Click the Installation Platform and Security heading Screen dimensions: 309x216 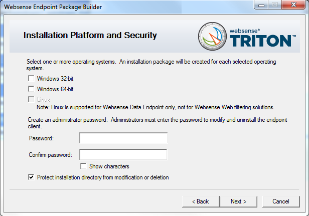(90, 36)
